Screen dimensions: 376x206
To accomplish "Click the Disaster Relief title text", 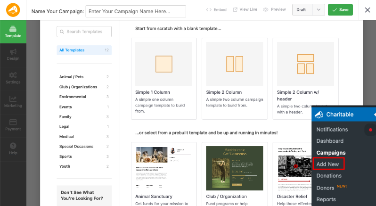I will pyautogui.click(x=292, y=197).
